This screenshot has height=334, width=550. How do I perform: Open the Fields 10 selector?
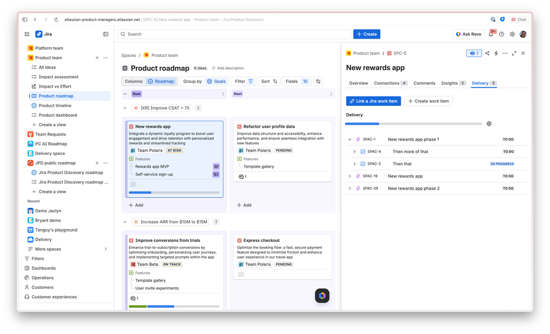tap(296, 82)
